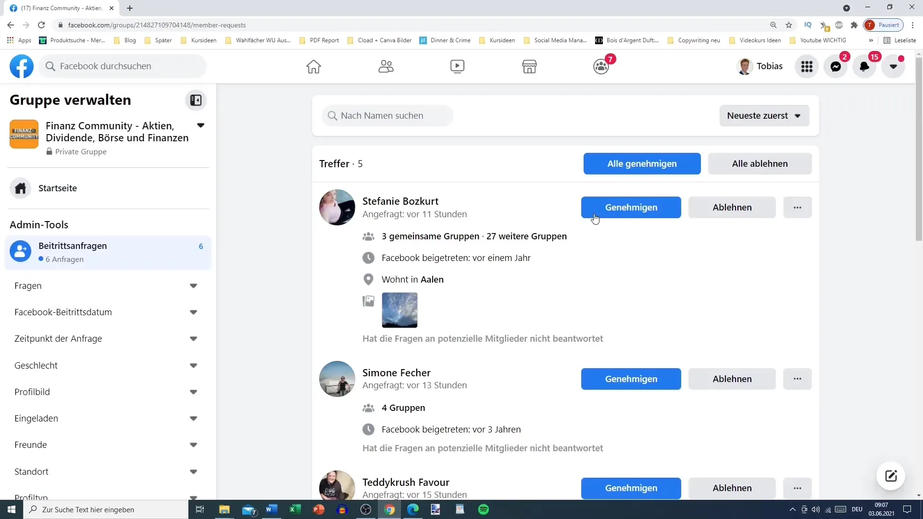Open Facebook home logo

point(22,66)
